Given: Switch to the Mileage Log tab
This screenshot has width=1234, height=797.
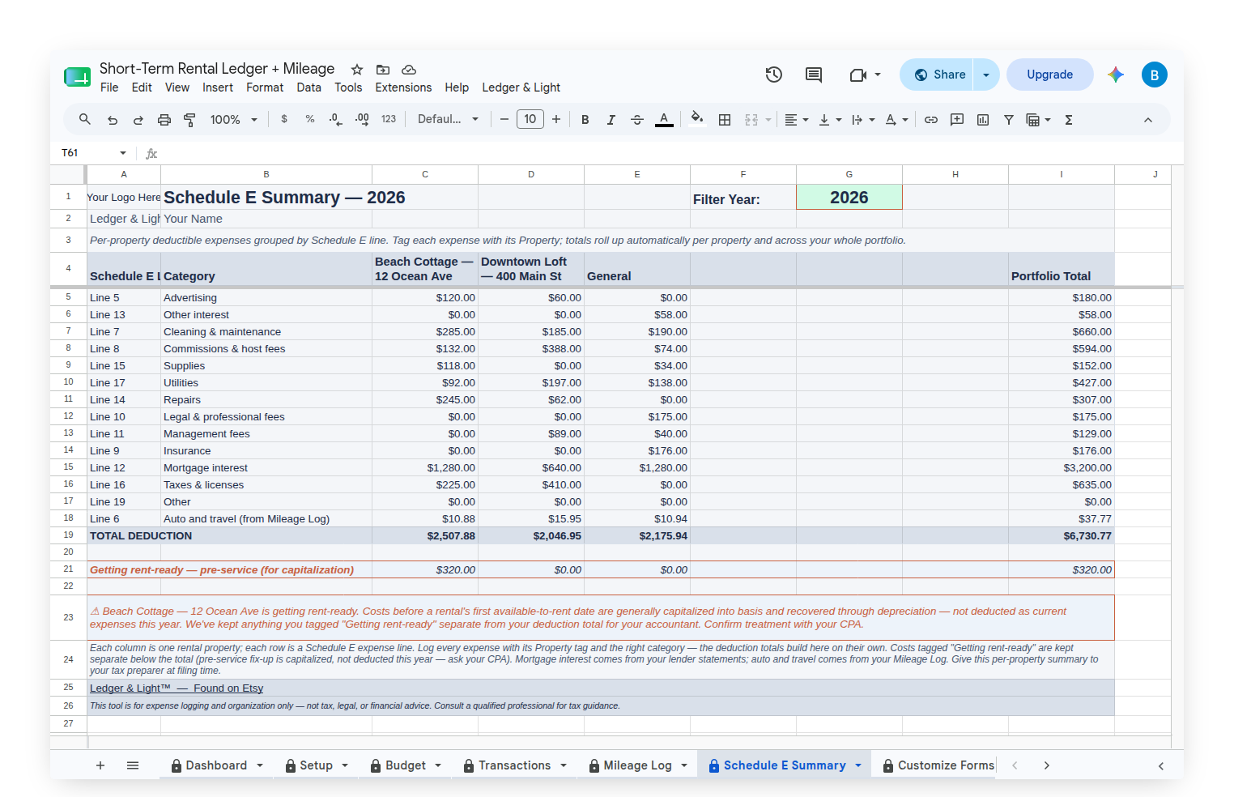Looking at the screenshot, I should pyautogui.click(x=637, y=765).
